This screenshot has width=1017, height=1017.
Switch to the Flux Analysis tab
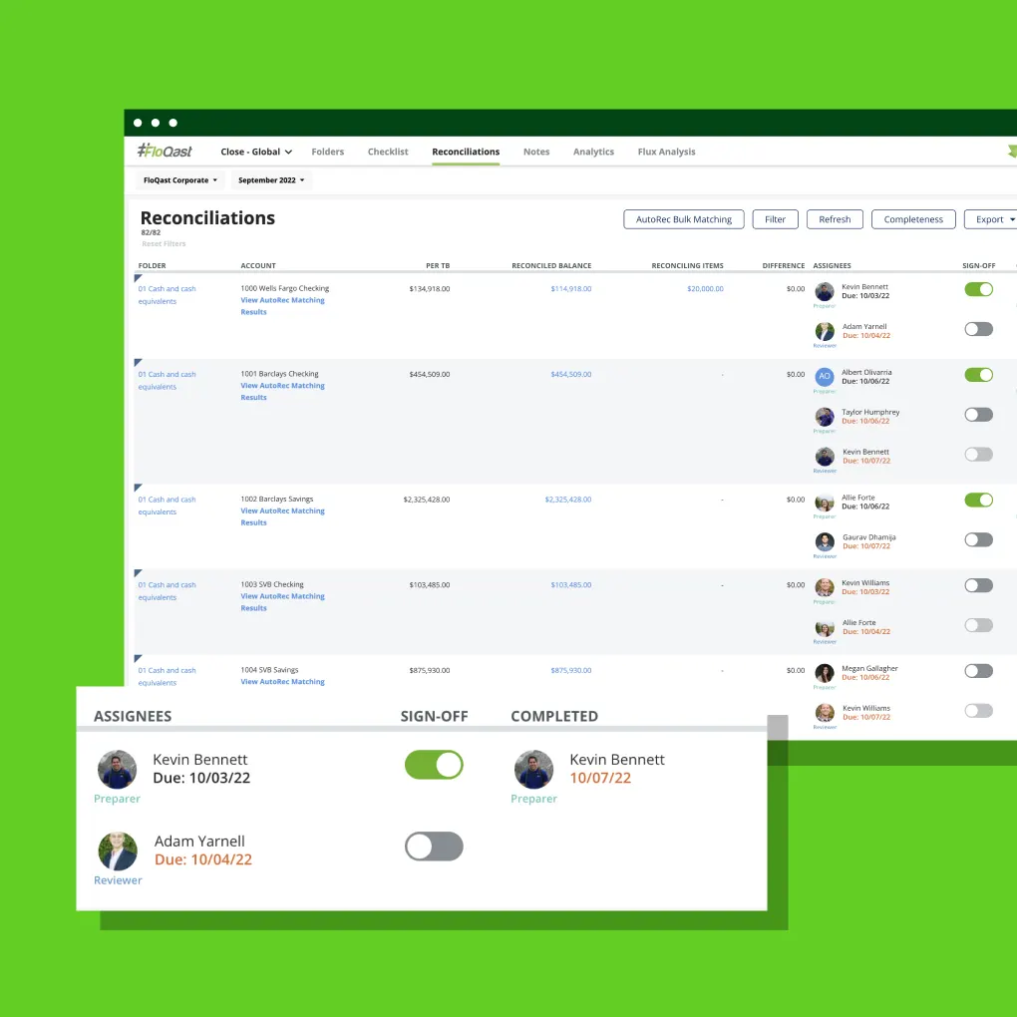666,152
